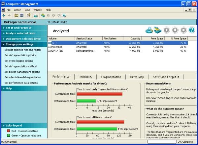Screen dimensions: 198x145
Task: Switch to the Fragmentation tab
Action: tap(111, 77)
